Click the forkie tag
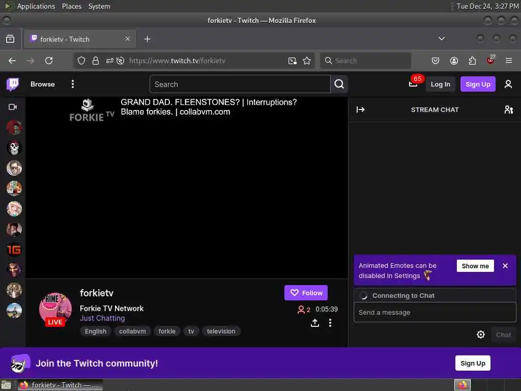521x391 pixels. tap(167, 331)
